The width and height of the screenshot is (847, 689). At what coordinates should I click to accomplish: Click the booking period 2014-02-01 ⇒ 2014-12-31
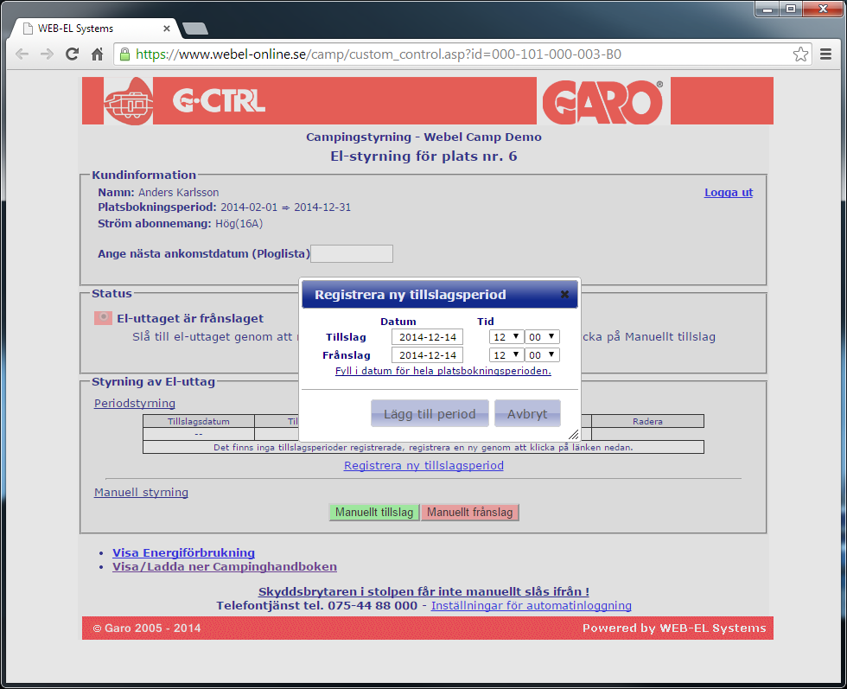click(286, 207)
